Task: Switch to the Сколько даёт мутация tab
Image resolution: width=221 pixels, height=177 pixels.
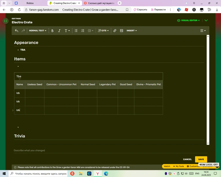Action: [x=99, y=3]
